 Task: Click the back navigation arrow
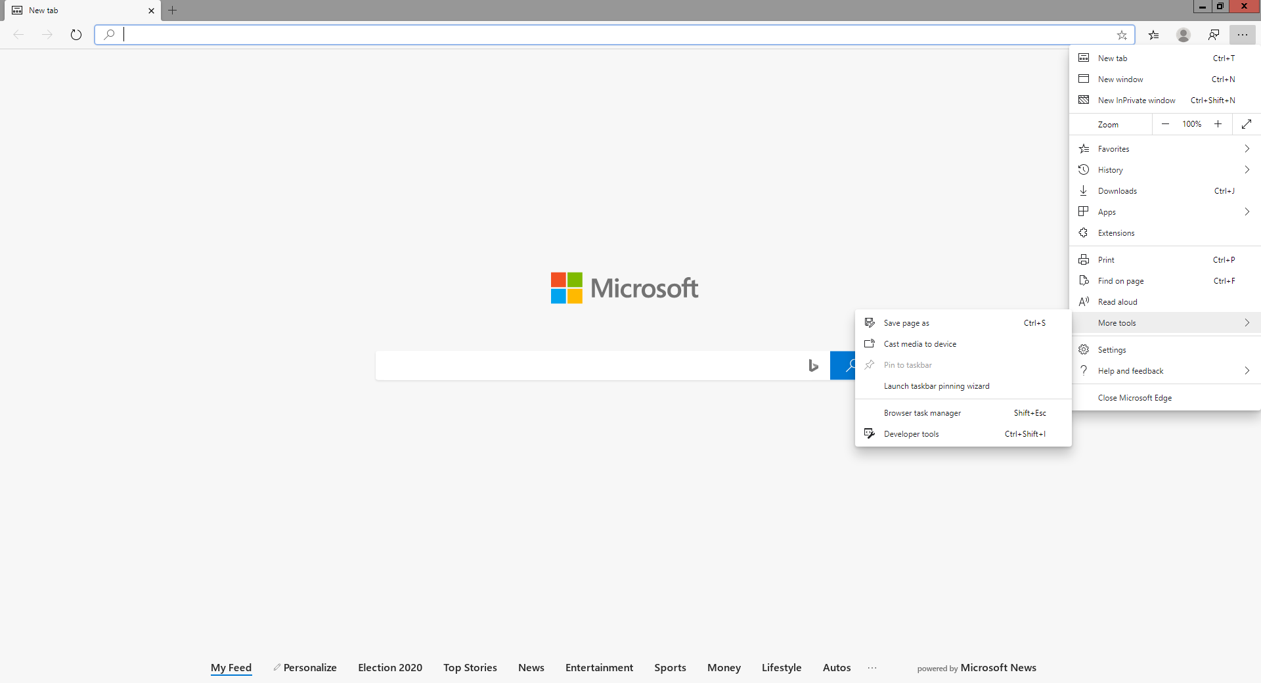18,35
